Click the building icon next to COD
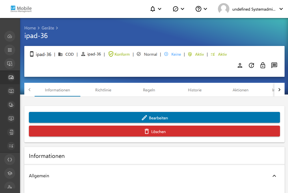The width and height of the screenshot is (288, 193). (60, 54)
